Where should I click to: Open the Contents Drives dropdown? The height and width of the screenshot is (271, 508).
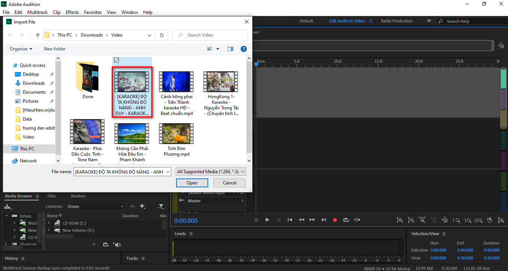pos(96,206)
